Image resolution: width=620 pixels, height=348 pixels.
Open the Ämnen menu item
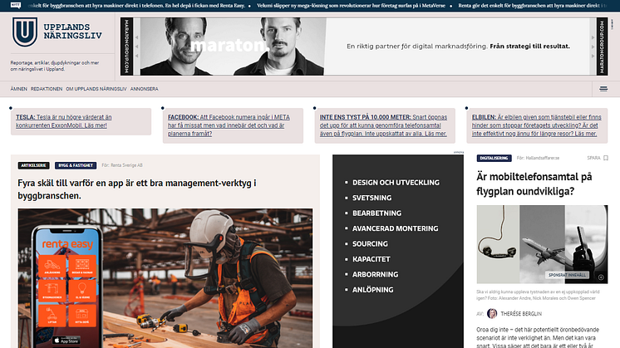point(18,88)
